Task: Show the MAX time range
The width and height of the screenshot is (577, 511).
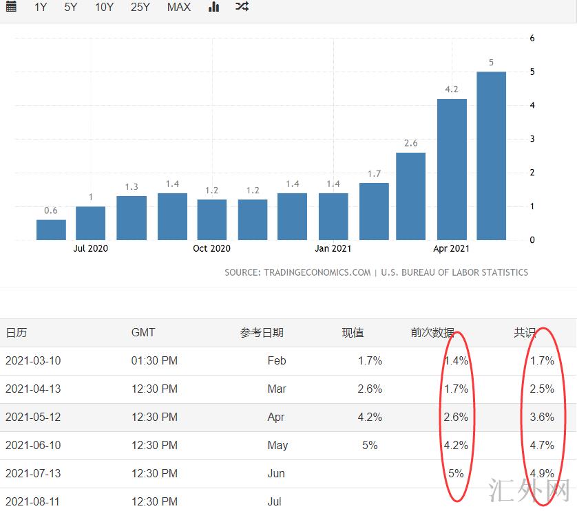Action: (179, 7)
